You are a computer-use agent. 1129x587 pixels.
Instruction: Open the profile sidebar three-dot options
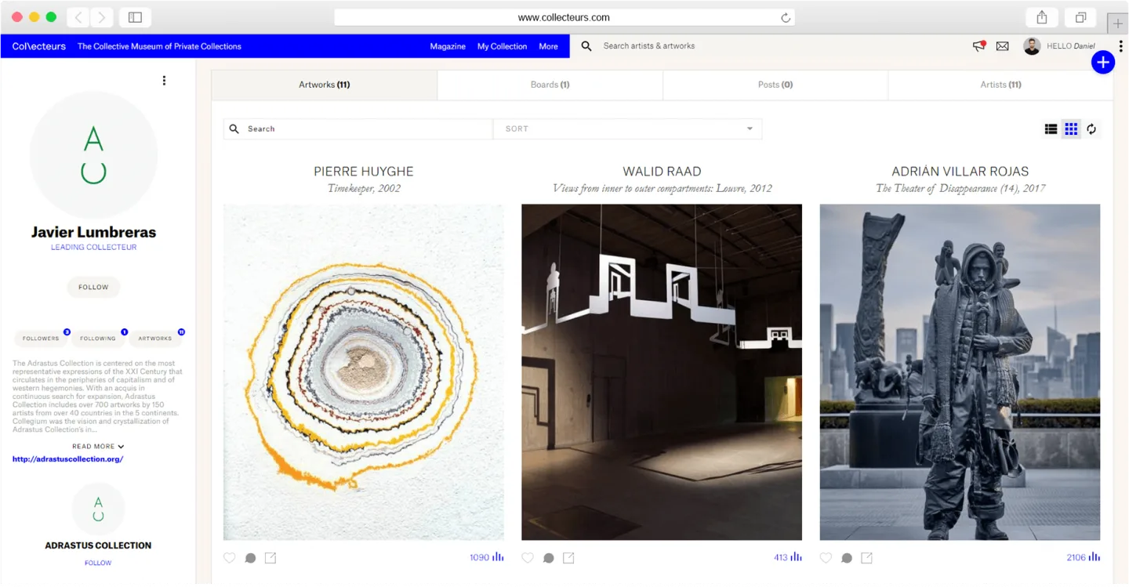tap(164, 80)
